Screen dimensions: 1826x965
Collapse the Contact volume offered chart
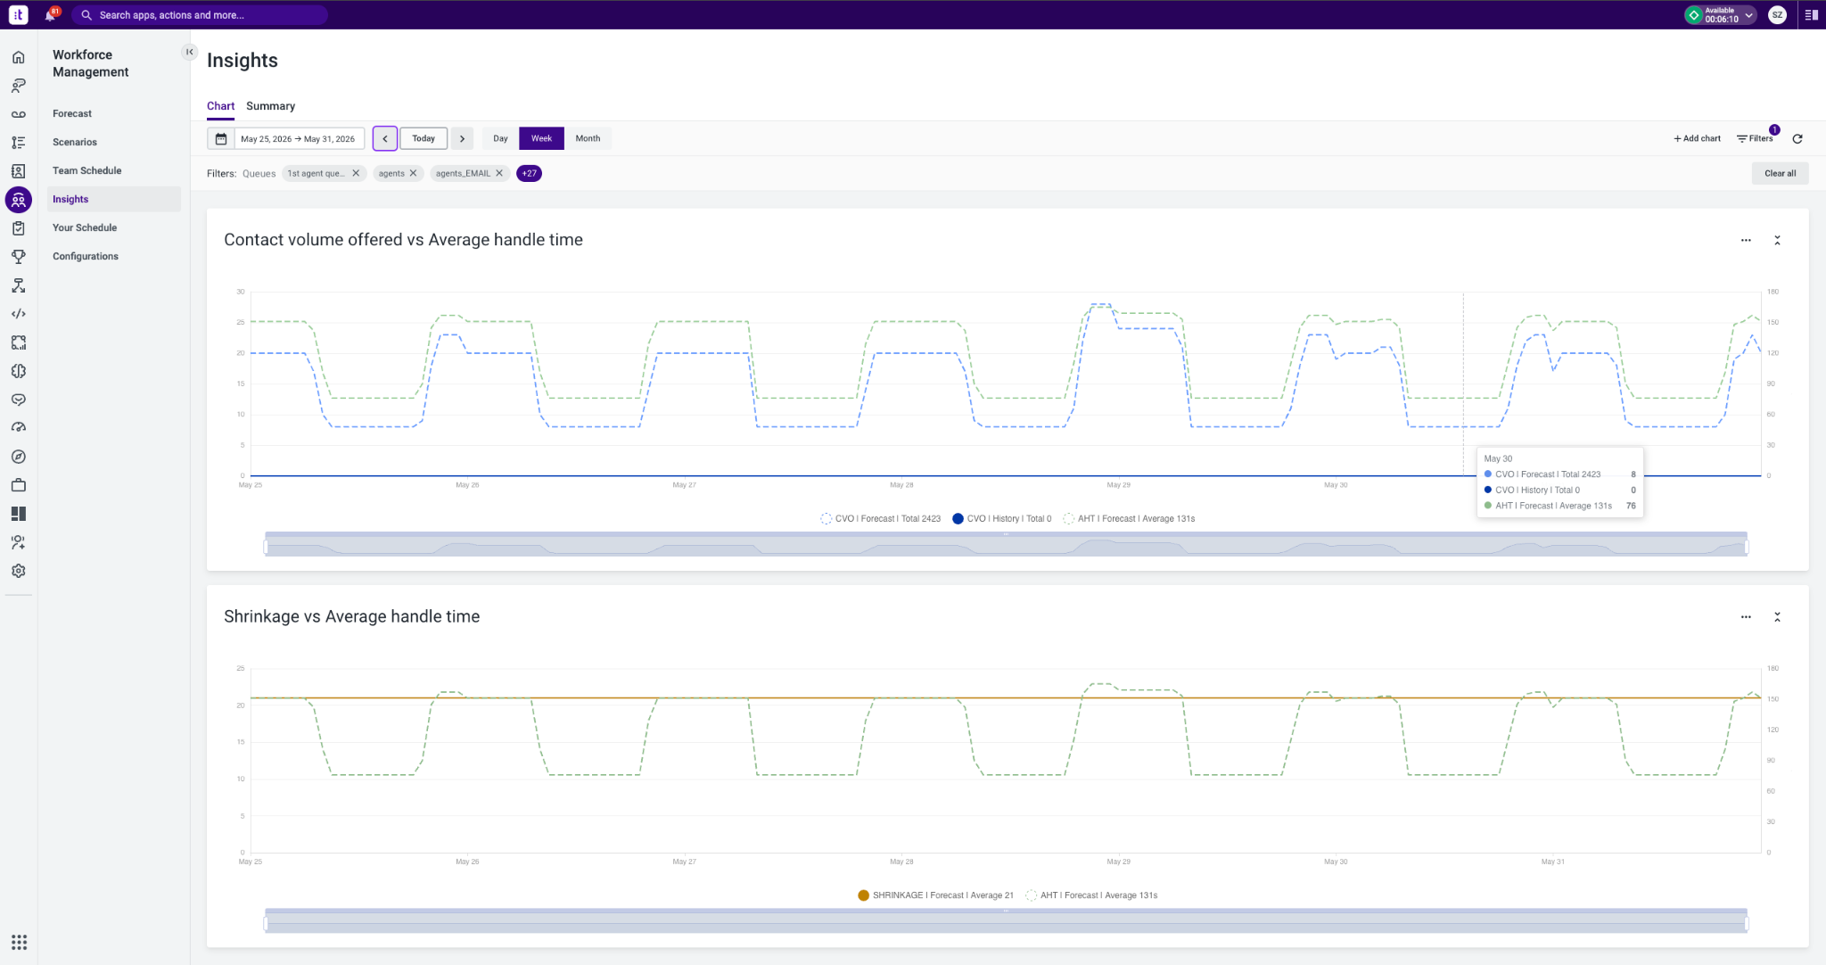click(1777, 240)
